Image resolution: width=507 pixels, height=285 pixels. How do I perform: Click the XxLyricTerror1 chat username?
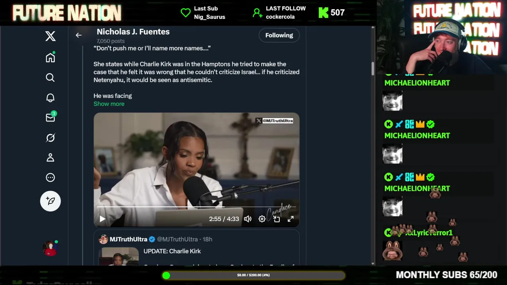click(x=429, y=233)
